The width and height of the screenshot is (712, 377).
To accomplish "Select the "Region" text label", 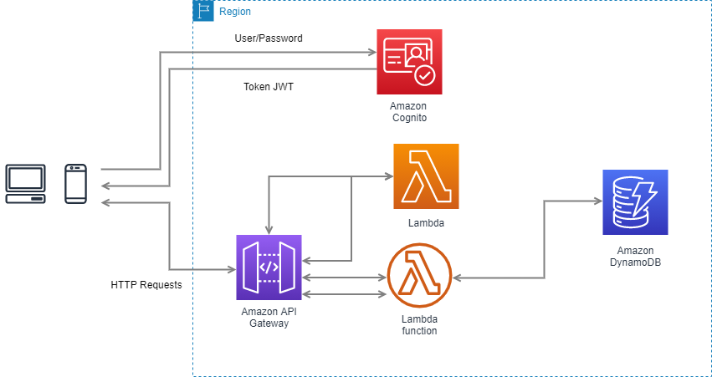I will coord(234,12).
